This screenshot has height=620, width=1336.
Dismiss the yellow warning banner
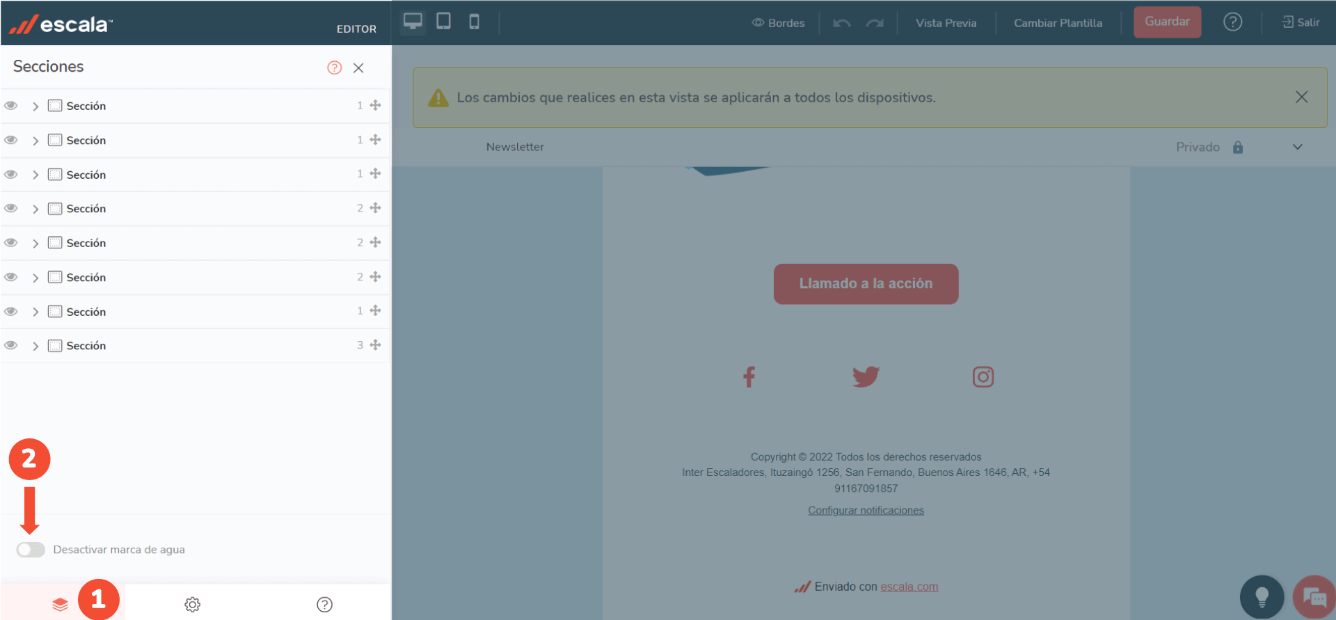point(1301,97)
